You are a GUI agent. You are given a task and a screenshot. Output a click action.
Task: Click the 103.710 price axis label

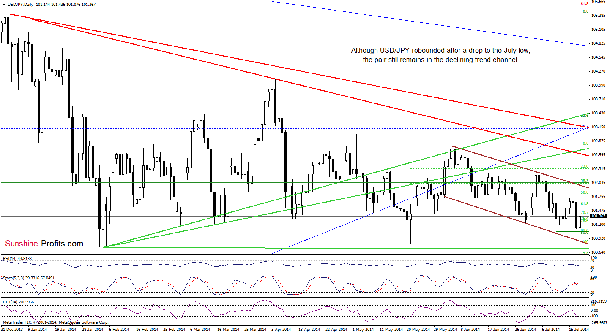point(598,99)
